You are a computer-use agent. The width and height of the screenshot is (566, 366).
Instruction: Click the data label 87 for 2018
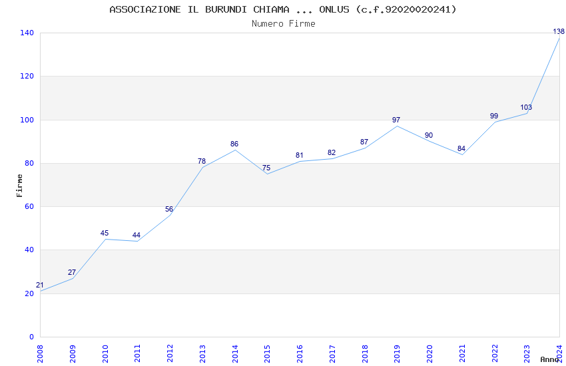(364, 142)
